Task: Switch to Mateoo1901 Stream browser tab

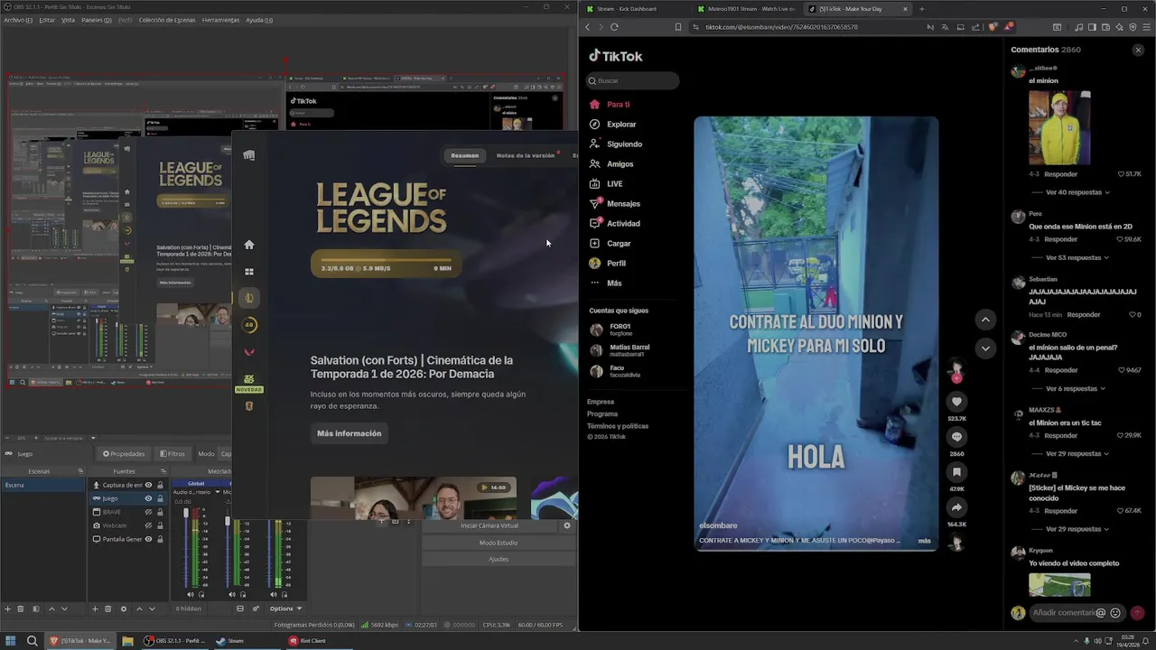Action: click(746, 9)
